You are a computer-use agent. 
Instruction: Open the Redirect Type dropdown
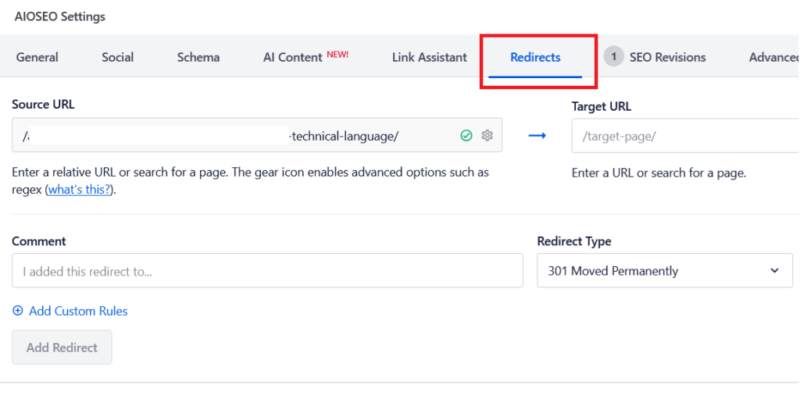[665, 271]
